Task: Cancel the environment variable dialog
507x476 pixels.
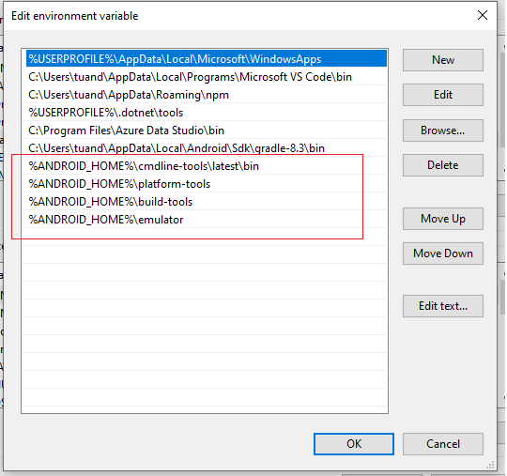Action: tap(442, 444)
